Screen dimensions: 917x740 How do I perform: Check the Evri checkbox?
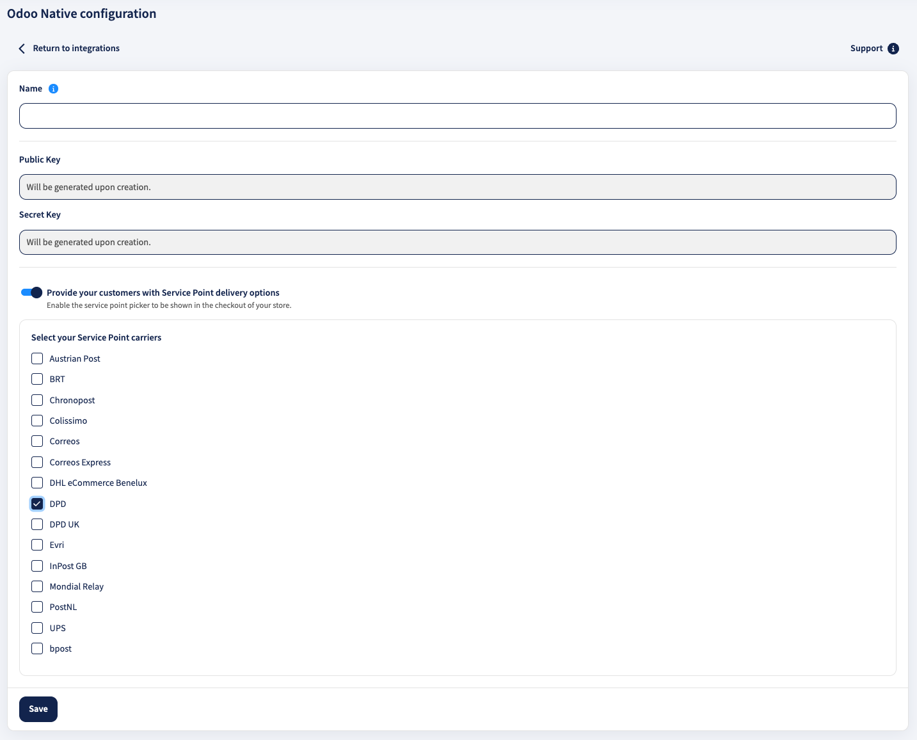point(36,545)
